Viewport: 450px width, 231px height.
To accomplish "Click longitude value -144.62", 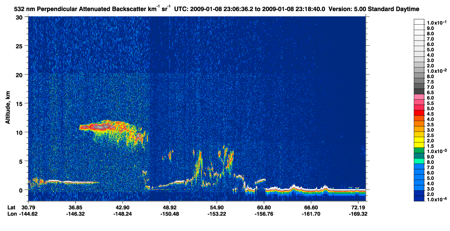I will 28,214.
